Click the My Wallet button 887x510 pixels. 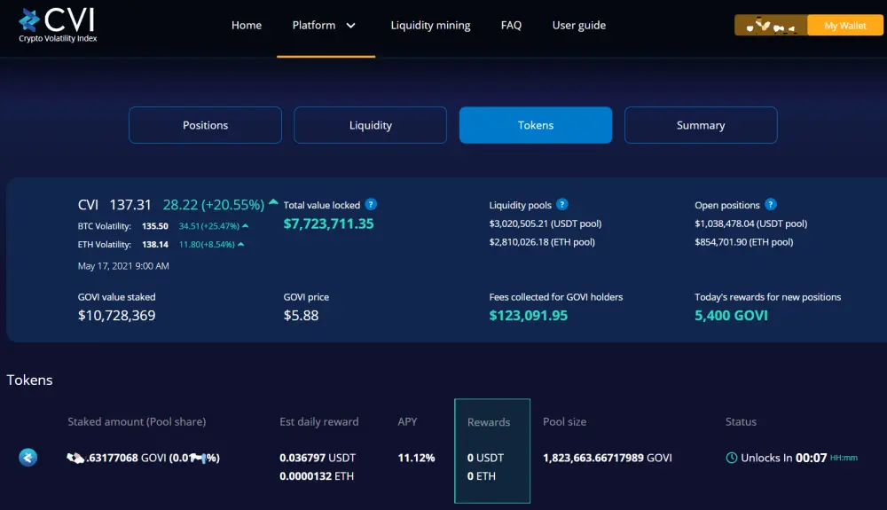pyautogui.click(x=845, y=26)
